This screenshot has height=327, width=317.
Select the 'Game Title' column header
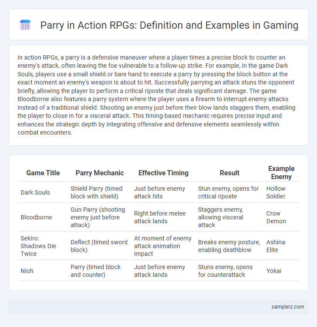43,173
